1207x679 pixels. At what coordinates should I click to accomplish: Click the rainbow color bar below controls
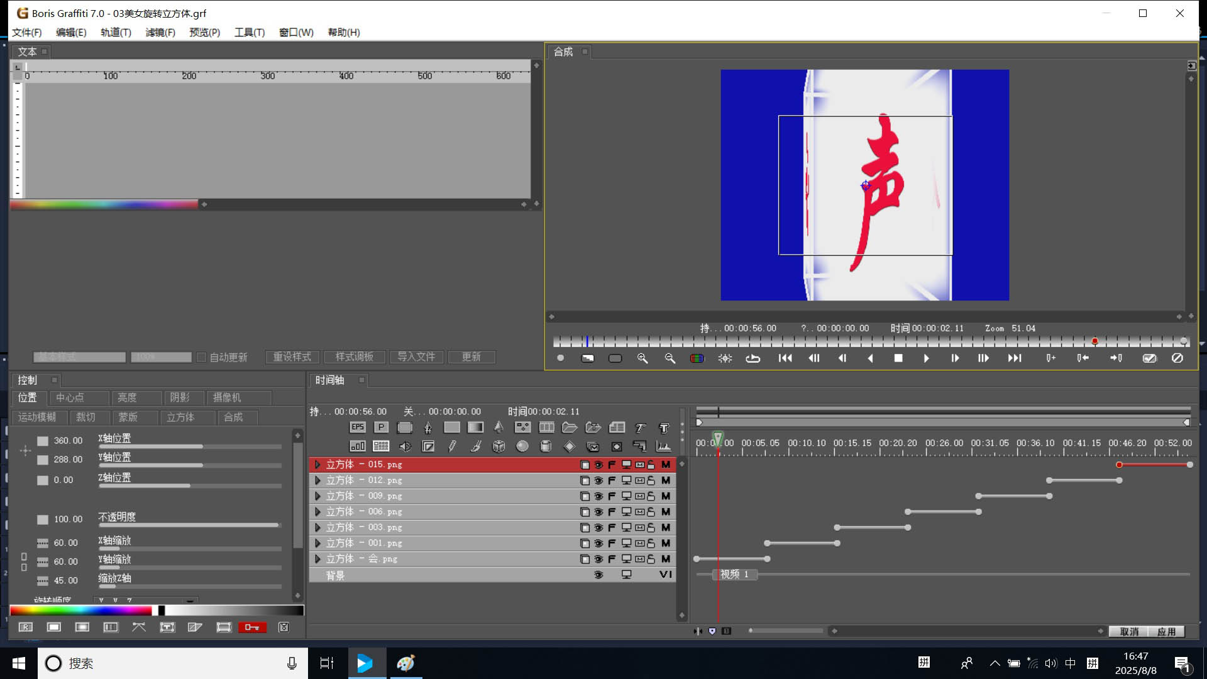(x=80, y=610)
